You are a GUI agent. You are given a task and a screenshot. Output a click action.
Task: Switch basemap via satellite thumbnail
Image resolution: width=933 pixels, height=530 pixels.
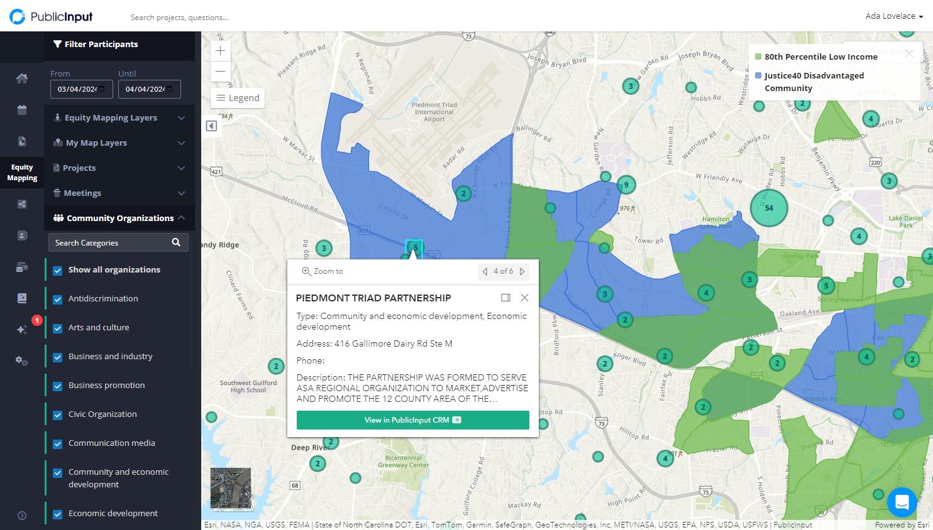coord(231,488)
